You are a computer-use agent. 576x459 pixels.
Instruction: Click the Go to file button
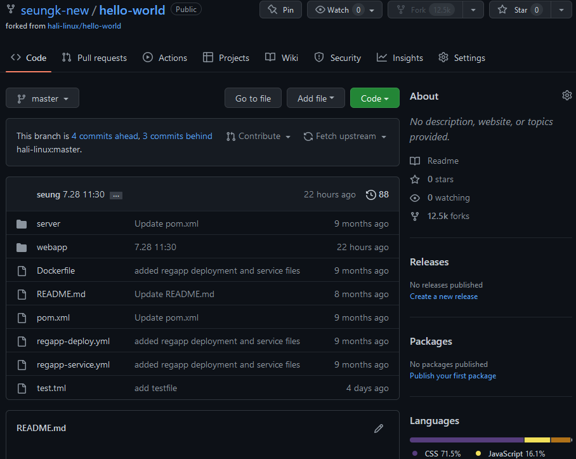[253, 98]
